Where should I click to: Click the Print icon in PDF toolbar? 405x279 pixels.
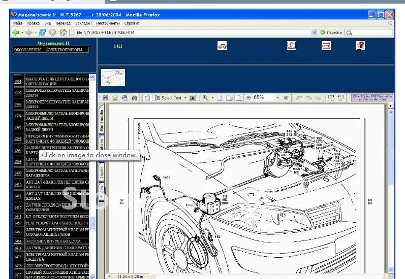tap(115, 98)
